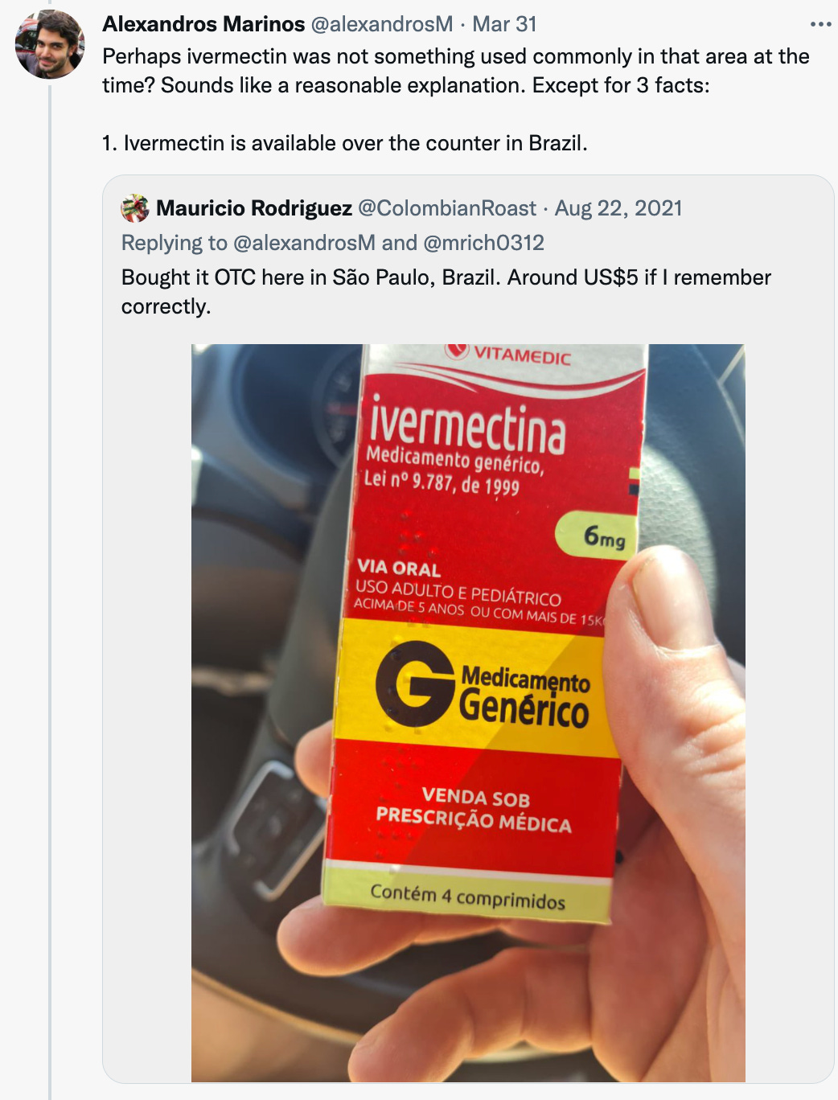
Task: Open the three-dot More menu on tweet
Action: 820,24
